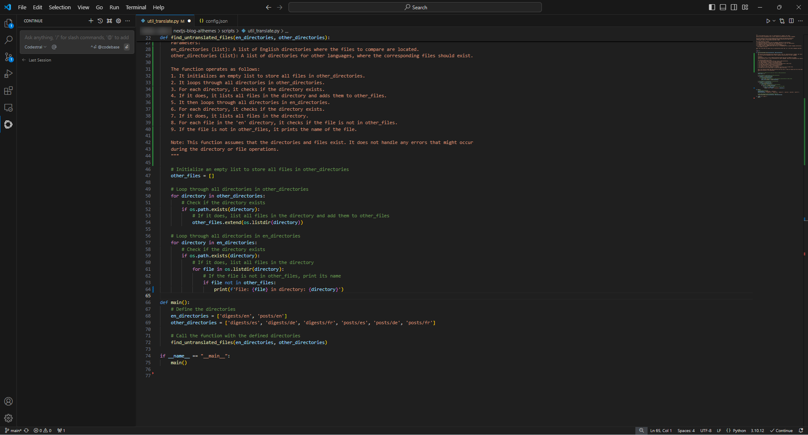This screenshot has width=808, height=435.
Task: Click the title bar Search box
Action: 415,7
